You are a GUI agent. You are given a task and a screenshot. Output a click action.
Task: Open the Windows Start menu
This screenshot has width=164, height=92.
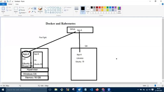3,90
